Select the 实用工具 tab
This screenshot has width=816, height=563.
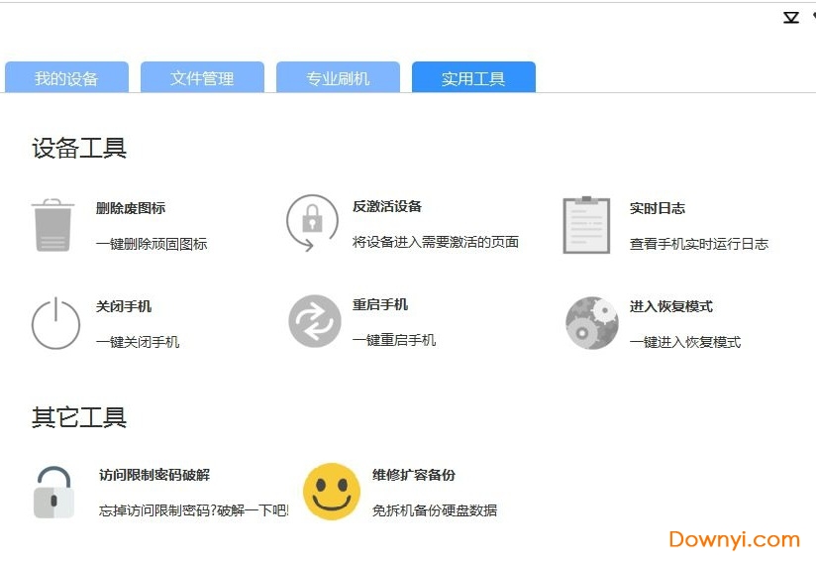pyautogui.click(x=473, y=78)
